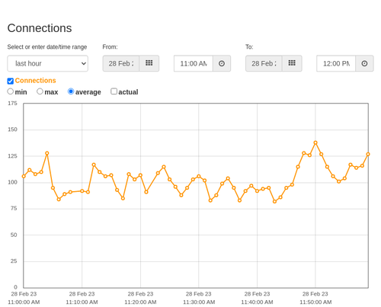Viewport: 381px width, 307px height.
Task: Select the min radio button
Action: (x=11, y=91)
